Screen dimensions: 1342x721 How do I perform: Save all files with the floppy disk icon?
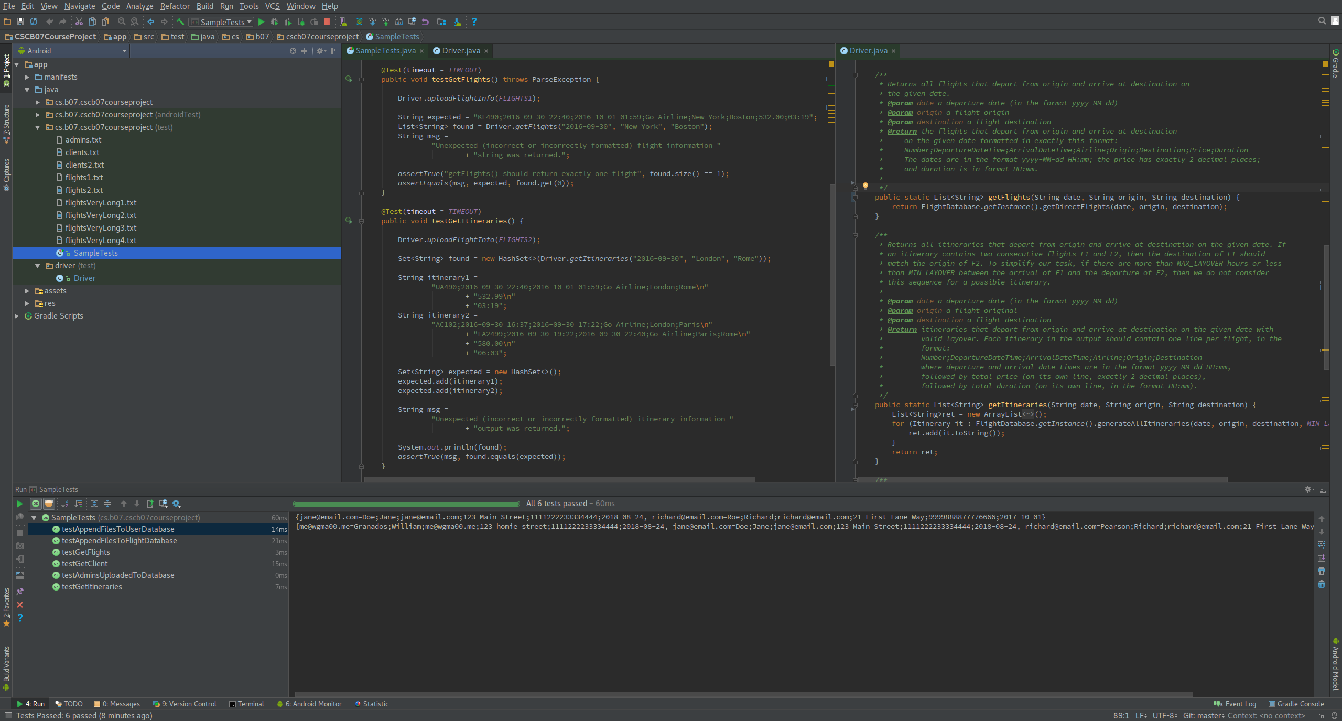pos(20,22)
